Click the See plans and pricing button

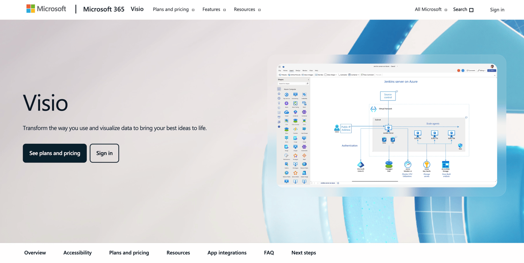(x=54, y=153)
